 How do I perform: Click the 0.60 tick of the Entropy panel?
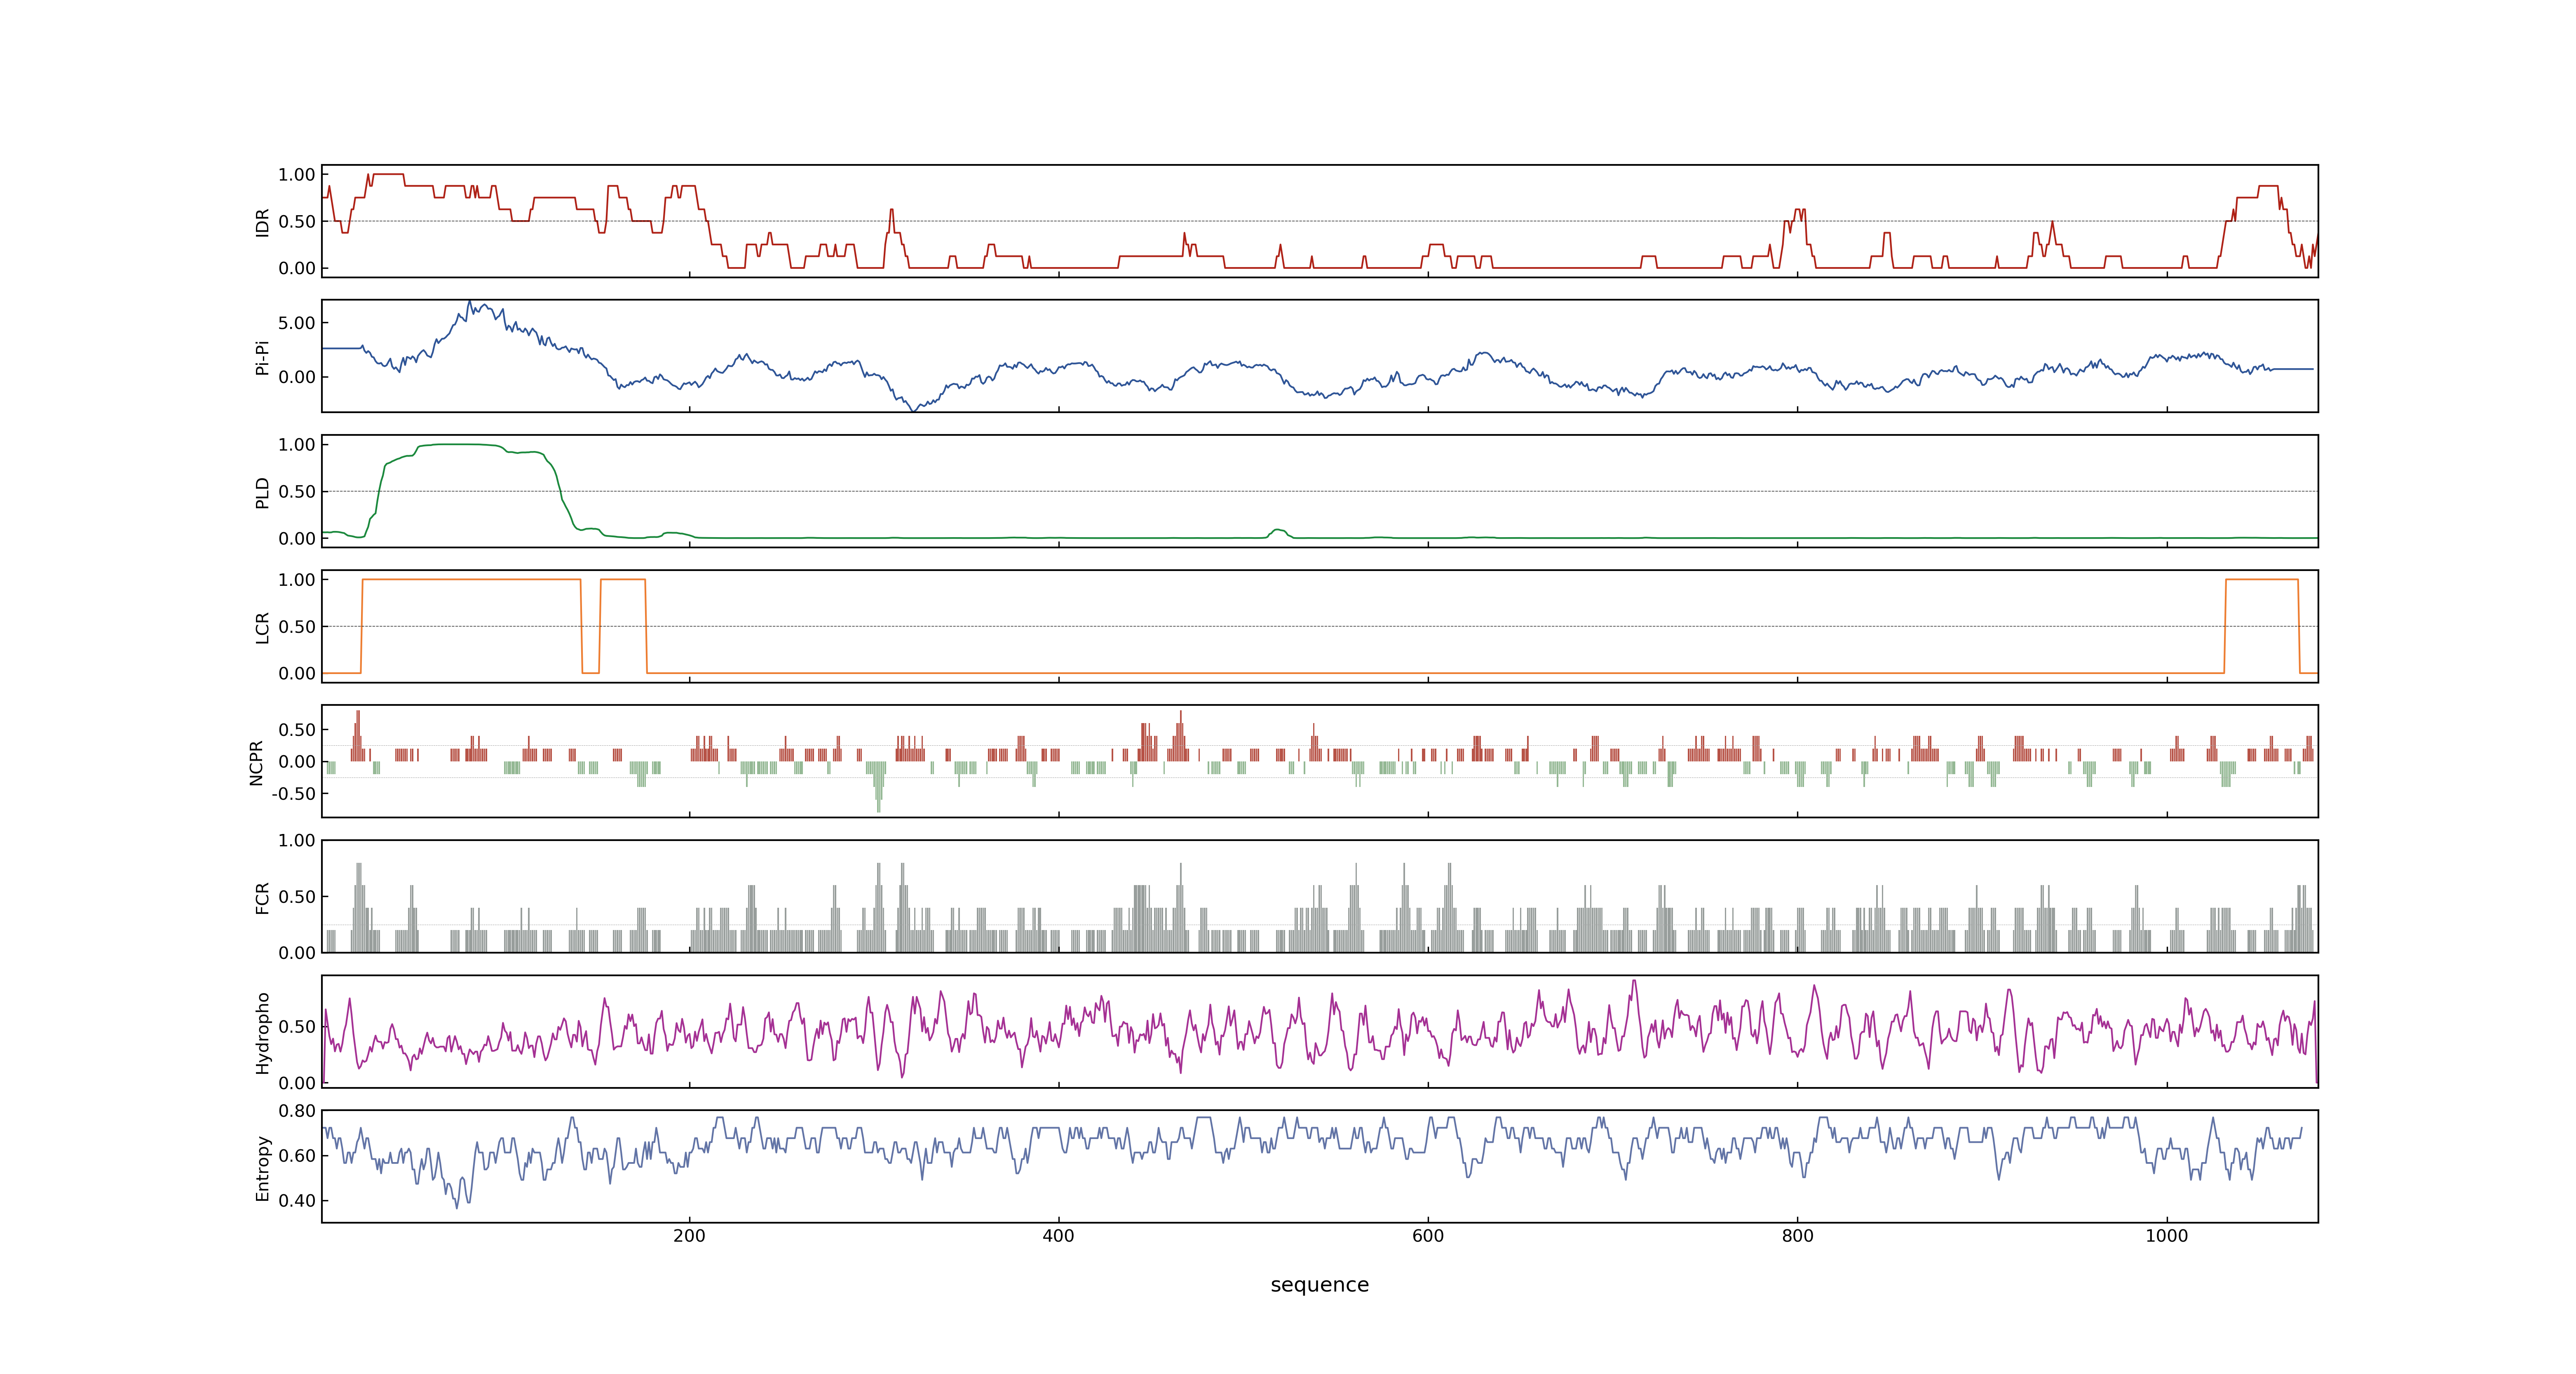pos(297,1156)
